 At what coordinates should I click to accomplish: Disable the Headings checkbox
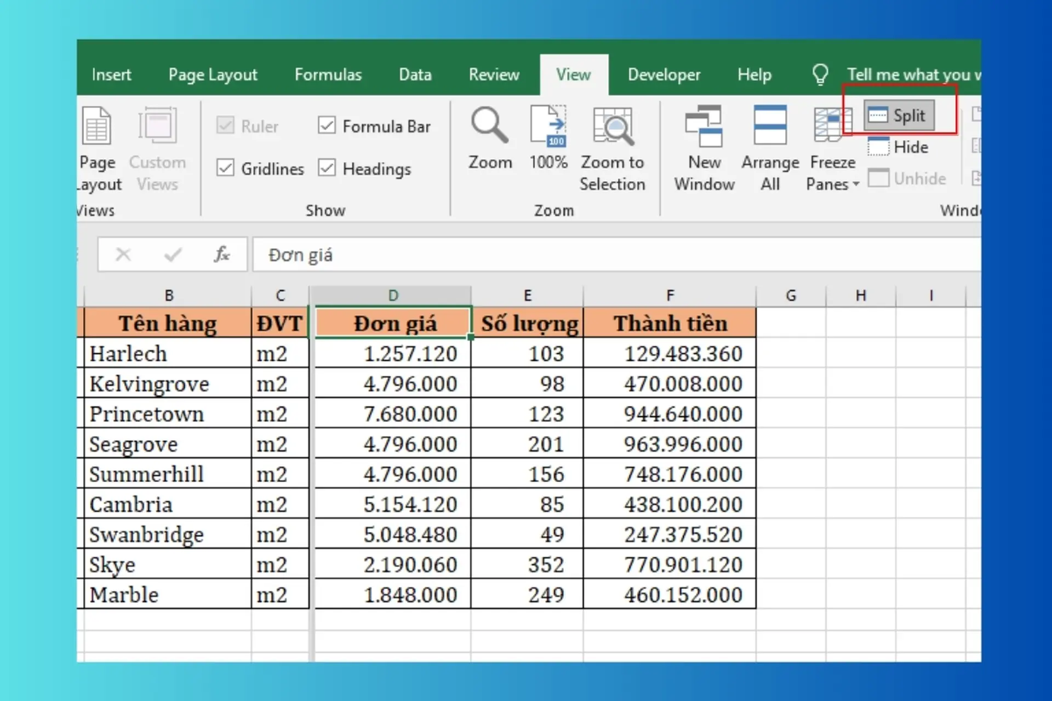(327, 168)
